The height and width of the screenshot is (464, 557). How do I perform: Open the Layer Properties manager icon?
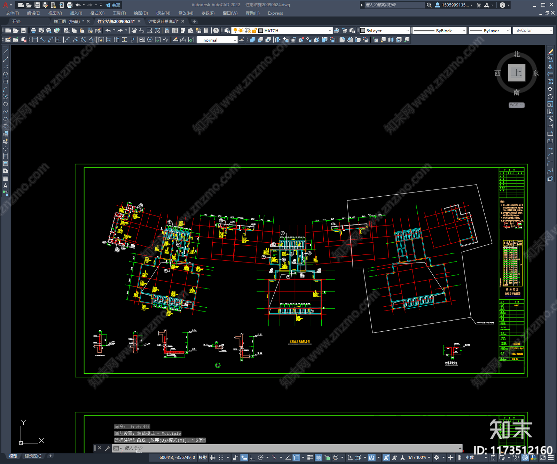pyautogui.click(x=227, y=31)
